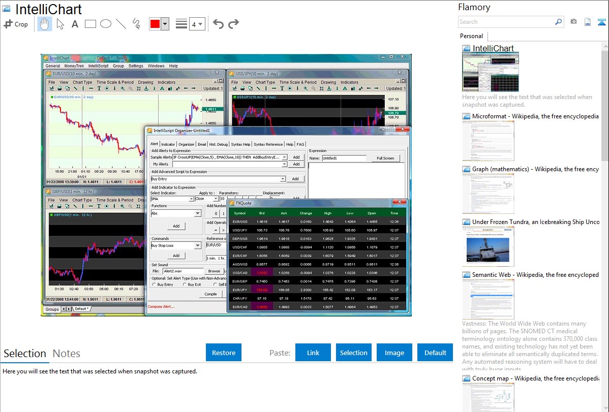The height and width of the screenshot is (412, 609).
Task: Open the IntelliChart snapshot thumbnail
Action: 491,73
